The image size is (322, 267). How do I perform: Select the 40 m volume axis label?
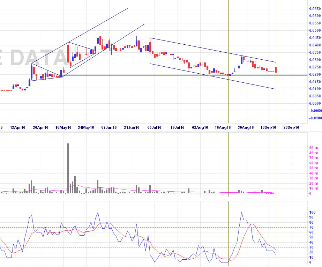tap(314, 173)
